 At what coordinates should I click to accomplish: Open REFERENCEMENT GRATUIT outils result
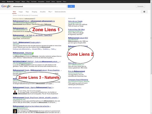click(x=36, y=62)
